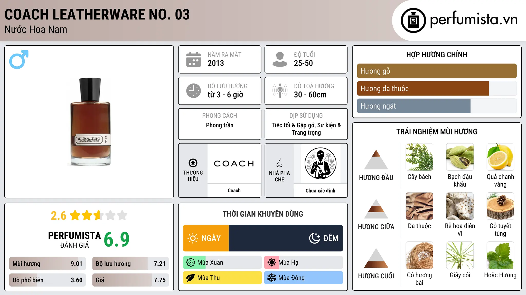The height and width of the screenshot is (295, 526).
Task: Click the Mùa Xuân season bar
Action: [x=222, y=262]
